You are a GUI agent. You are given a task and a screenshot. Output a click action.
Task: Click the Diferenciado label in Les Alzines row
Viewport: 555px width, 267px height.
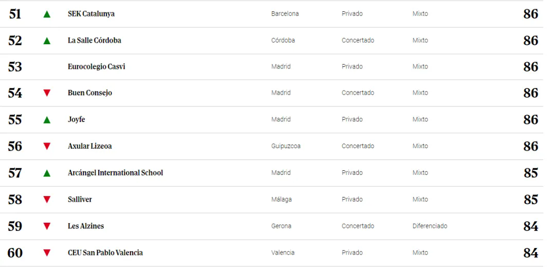coord(430,226)
